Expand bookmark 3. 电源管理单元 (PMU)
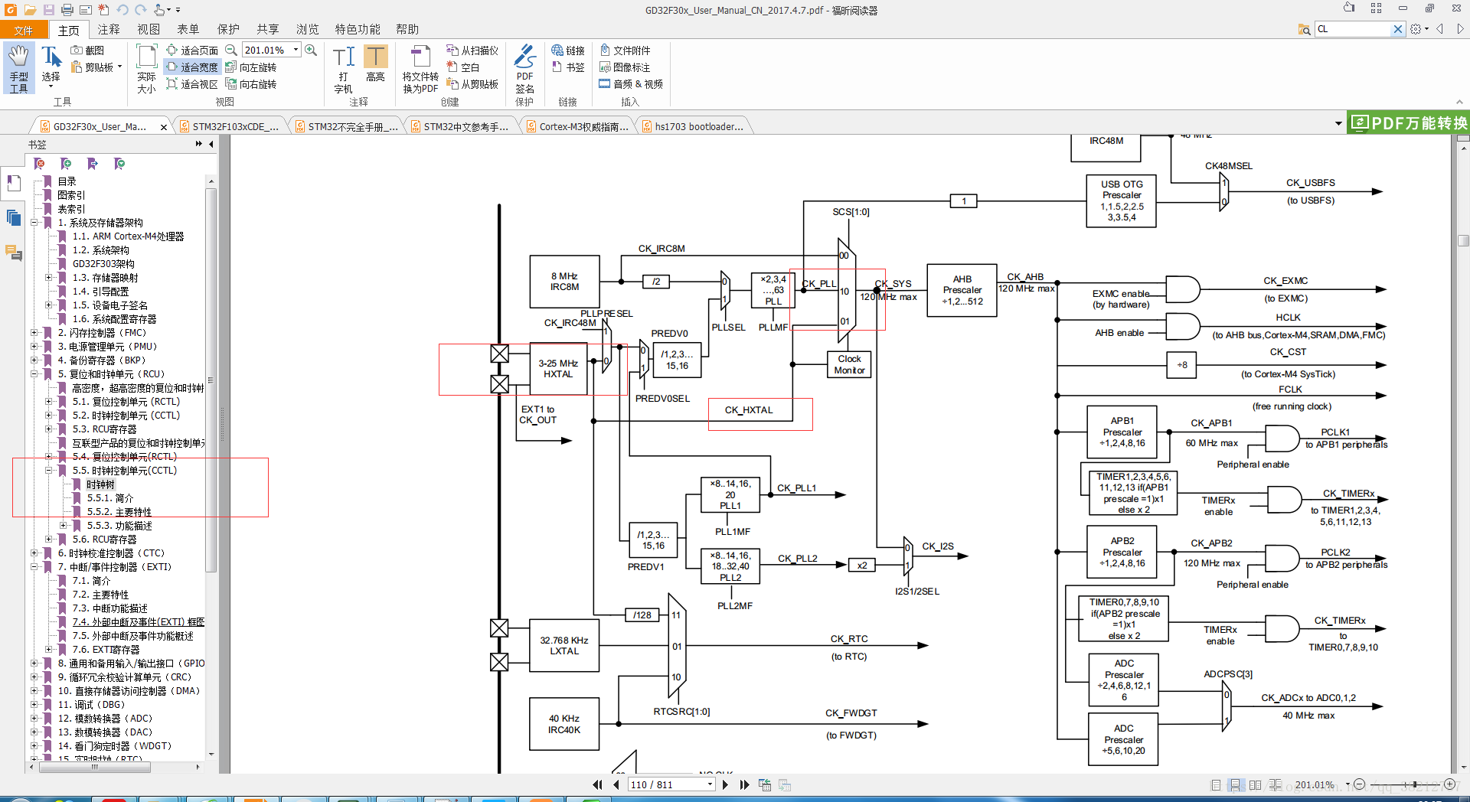 coord(34,347)
